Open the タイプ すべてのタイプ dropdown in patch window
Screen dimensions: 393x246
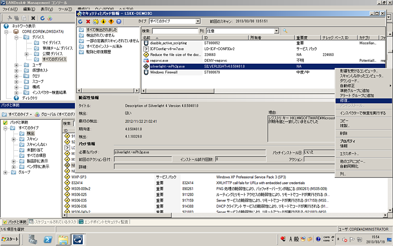tap(198, 21)
